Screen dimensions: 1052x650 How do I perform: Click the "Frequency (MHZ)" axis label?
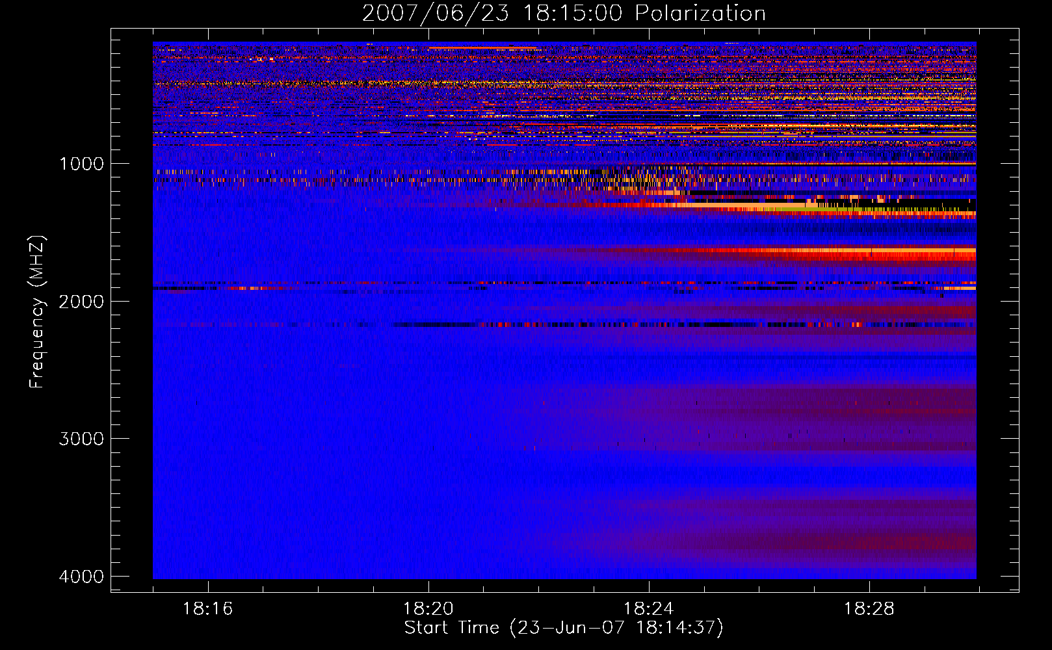tap(37, 312)
